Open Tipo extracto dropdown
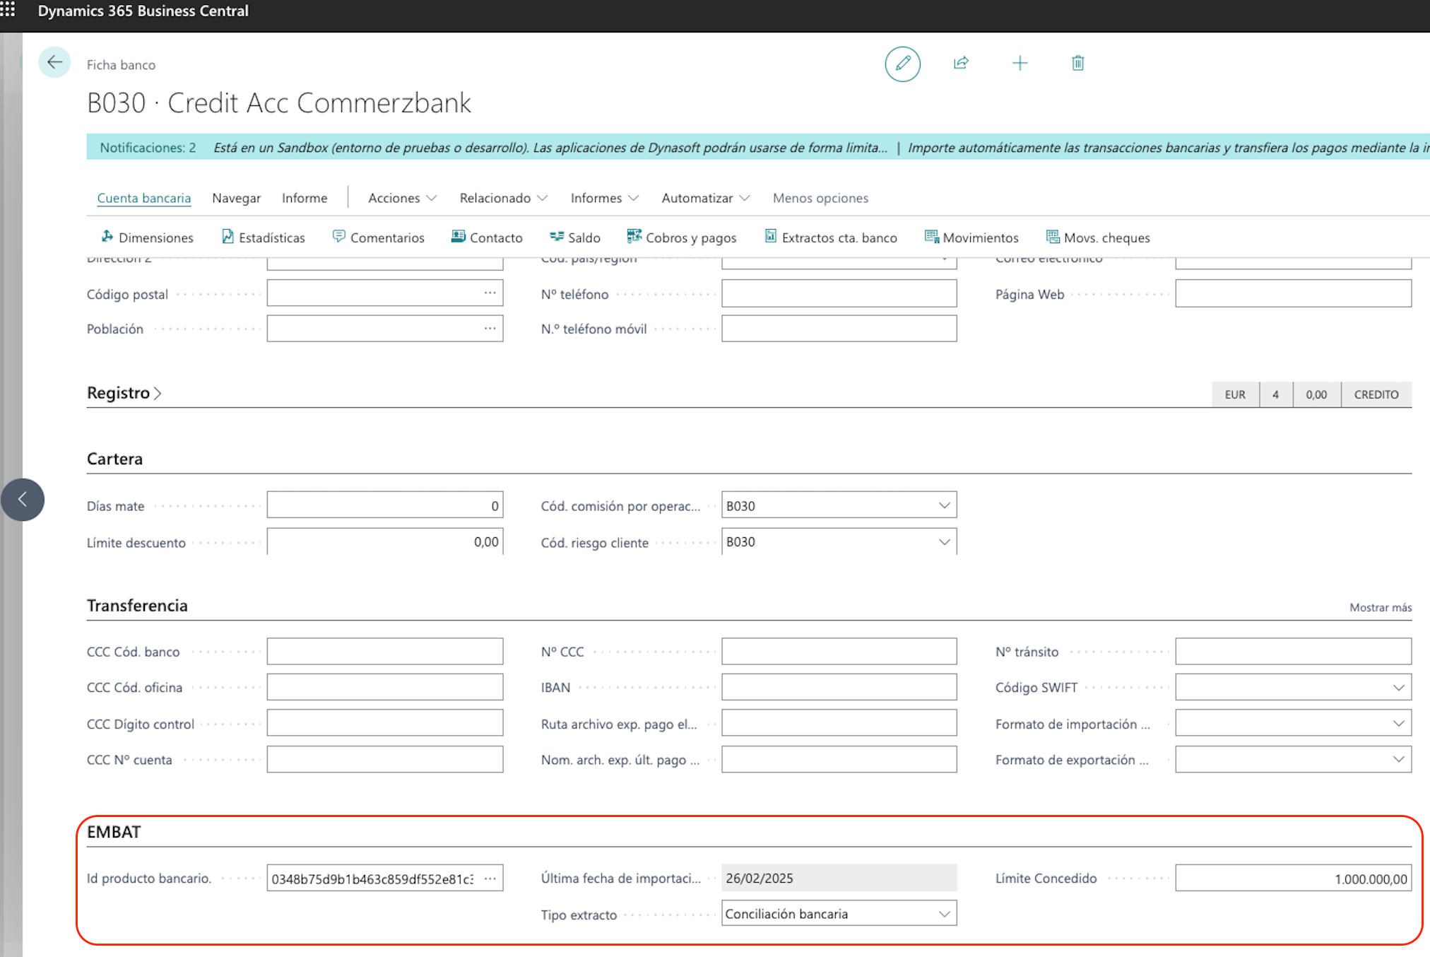 click(x=944, y=914)
